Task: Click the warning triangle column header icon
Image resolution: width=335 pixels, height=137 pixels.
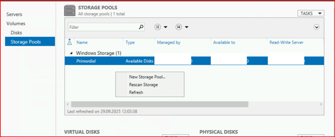Action: click(x=69, y=42)
